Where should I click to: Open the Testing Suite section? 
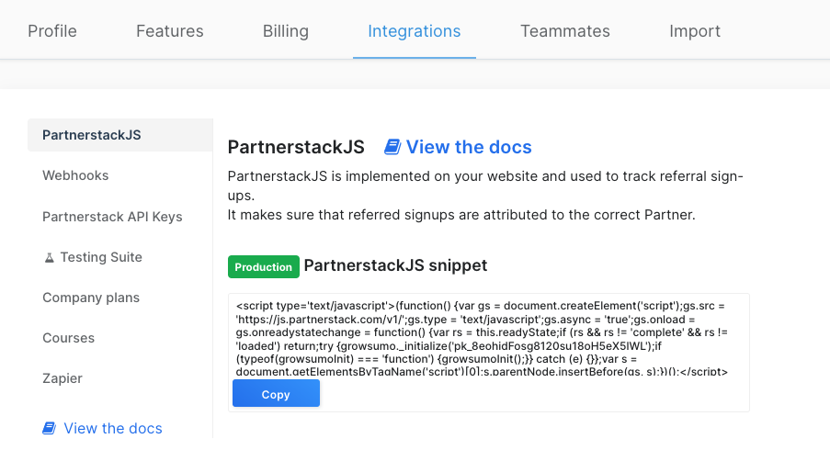click(x=100, y=257)
